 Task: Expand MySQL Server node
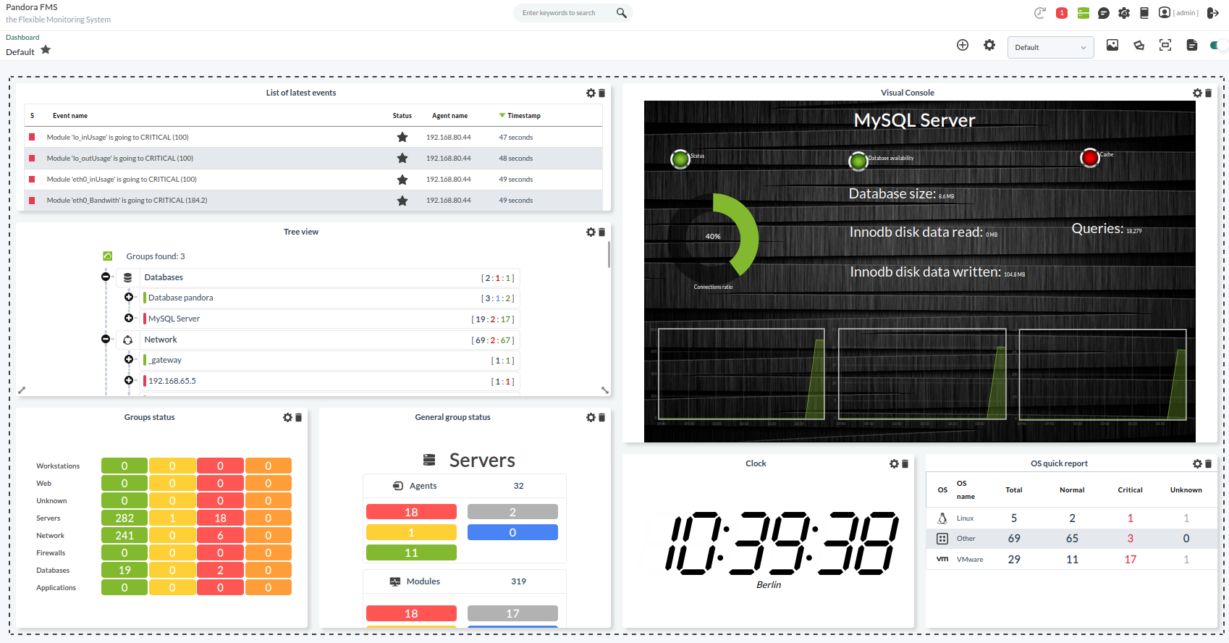(x=128, y=319)
